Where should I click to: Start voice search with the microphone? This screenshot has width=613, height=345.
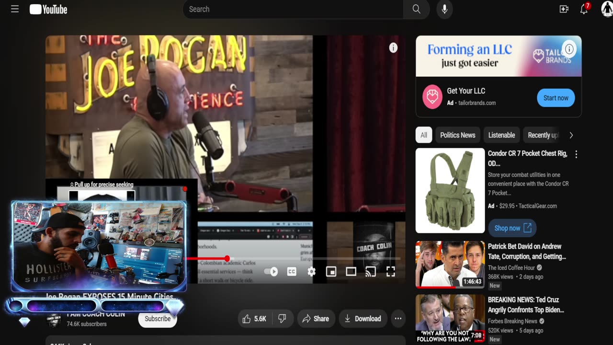(444, 9)
